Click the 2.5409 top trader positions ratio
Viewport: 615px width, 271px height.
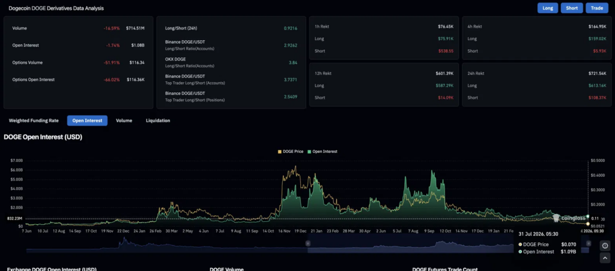(291, 97)
